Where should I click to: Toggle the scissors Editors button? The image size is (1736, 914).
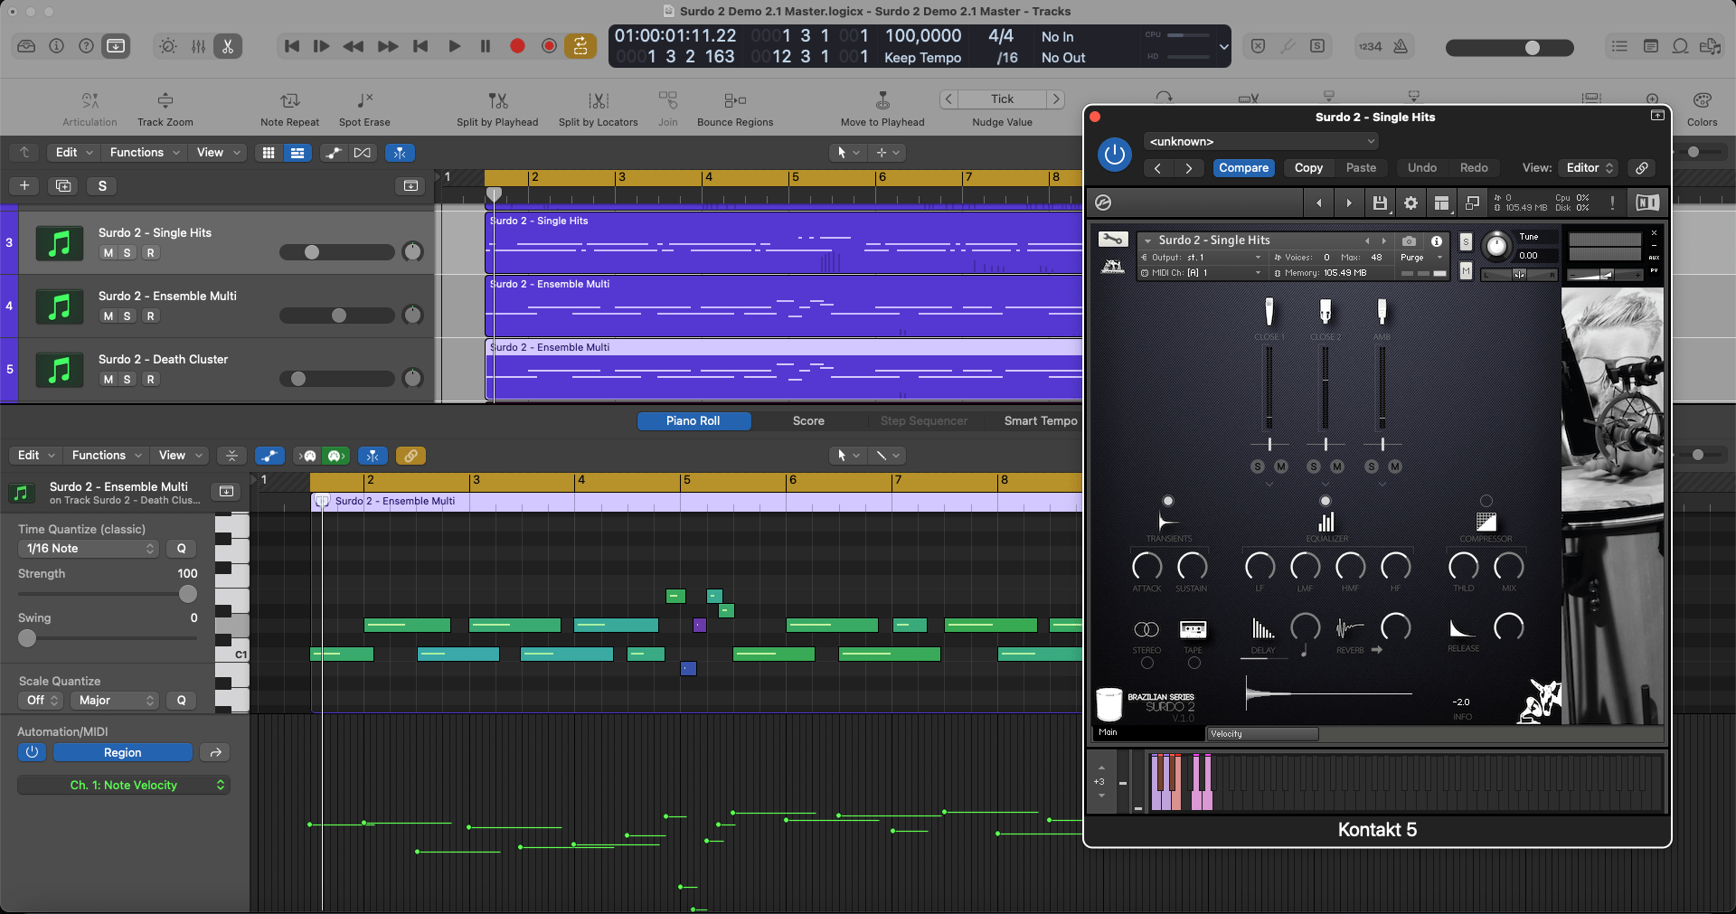(228, 46)
